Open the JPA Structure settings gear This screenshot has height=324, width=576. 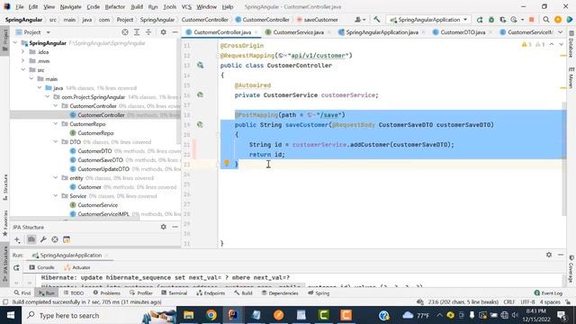[164, 227]
